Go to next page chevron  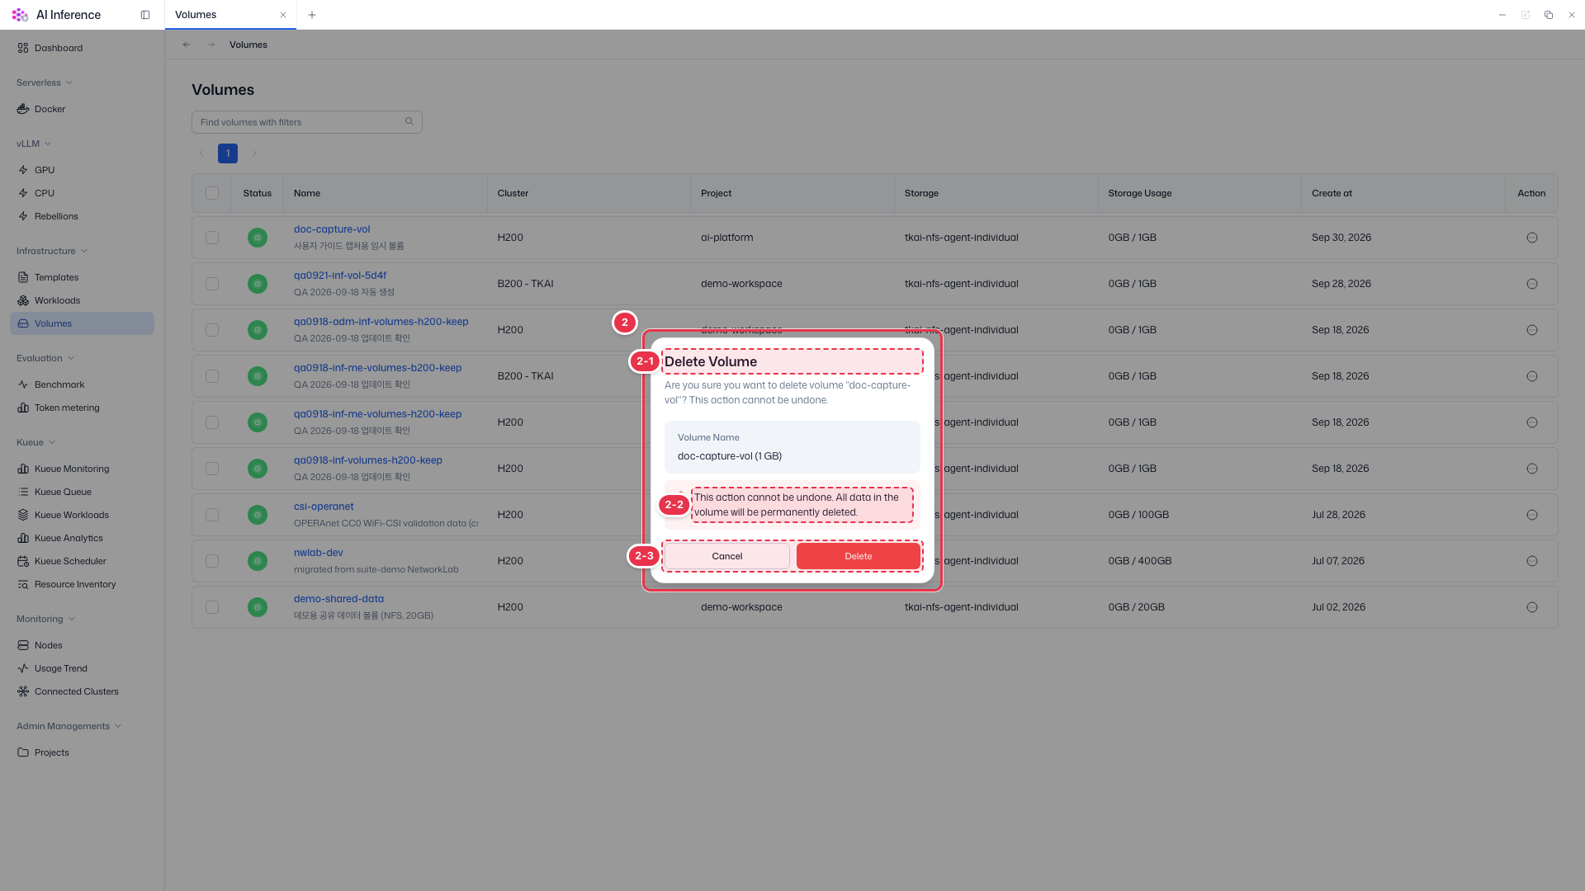(254, 153)
